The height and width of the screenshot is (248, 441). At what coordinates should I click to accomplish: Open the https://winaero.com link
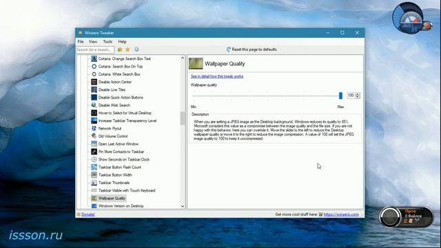point(341,214)
